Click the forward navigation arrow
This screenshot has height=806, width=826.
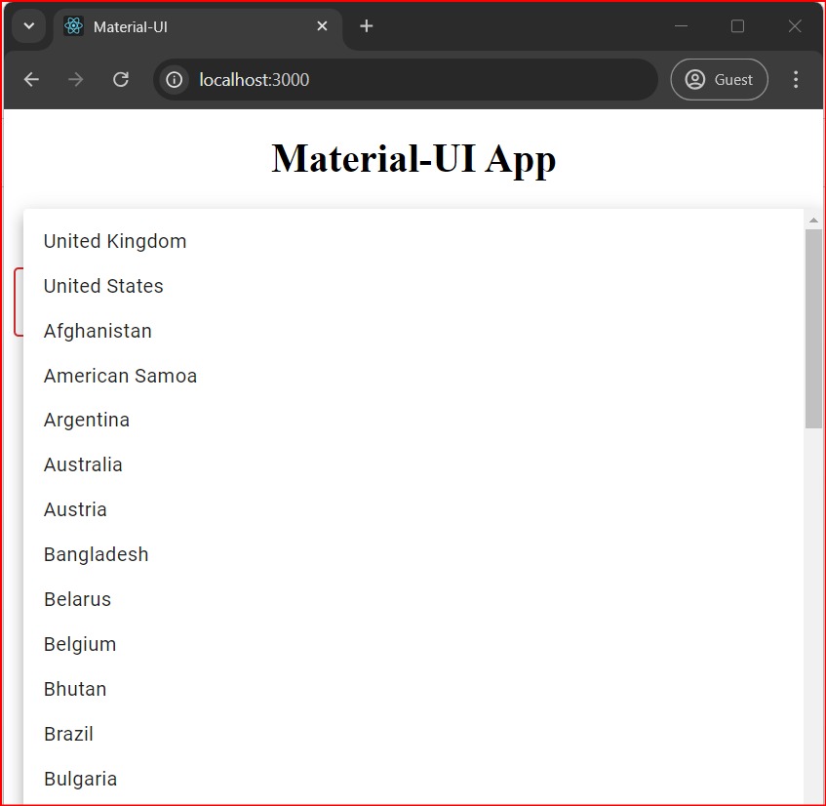pyautogui.click(x=75, y=79)
